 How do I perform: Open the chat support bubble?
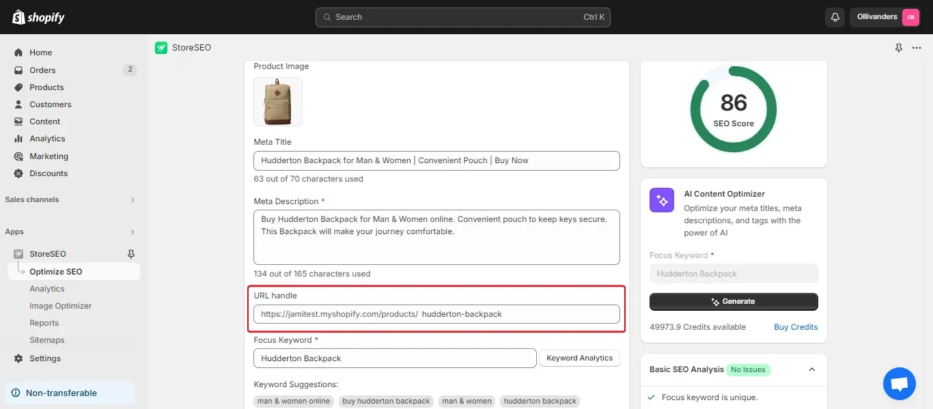click(x=900, y=384)
